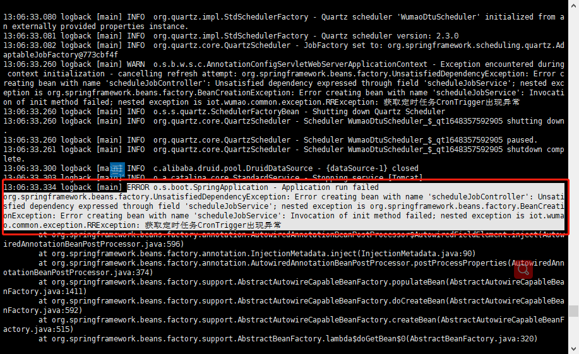Click 'doCreateBean' method in stack trace

tap(419, 301)
